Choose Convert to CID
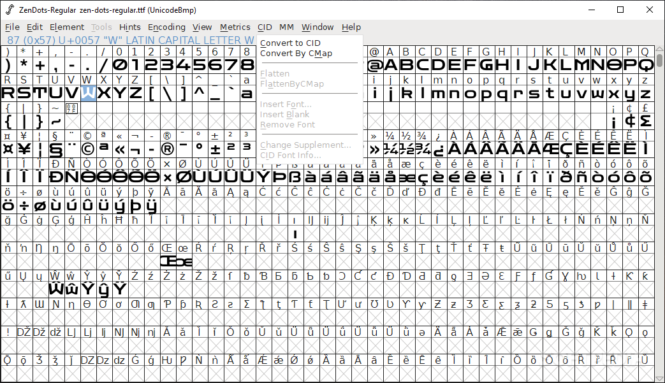The height and width of the screenshot is (383, 665). pos(291,43)
